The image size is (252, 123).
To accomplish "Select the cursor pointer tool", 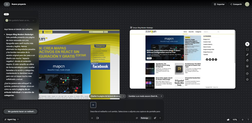I will 247,44.
